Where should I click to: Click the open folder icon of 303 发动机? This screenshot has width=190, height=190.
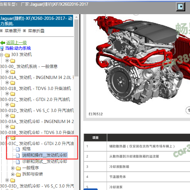(x=7, y=55)
